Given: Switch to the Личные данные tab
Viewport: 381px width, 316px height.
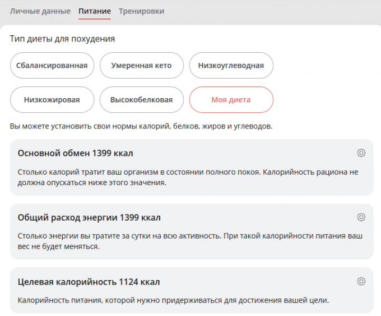Looking at the screenshot, I should [x=40, y=11].
